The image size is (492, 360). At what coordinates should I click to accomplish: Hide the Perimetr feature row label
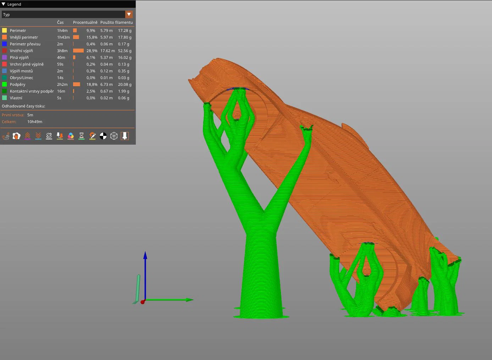[18, 31]
